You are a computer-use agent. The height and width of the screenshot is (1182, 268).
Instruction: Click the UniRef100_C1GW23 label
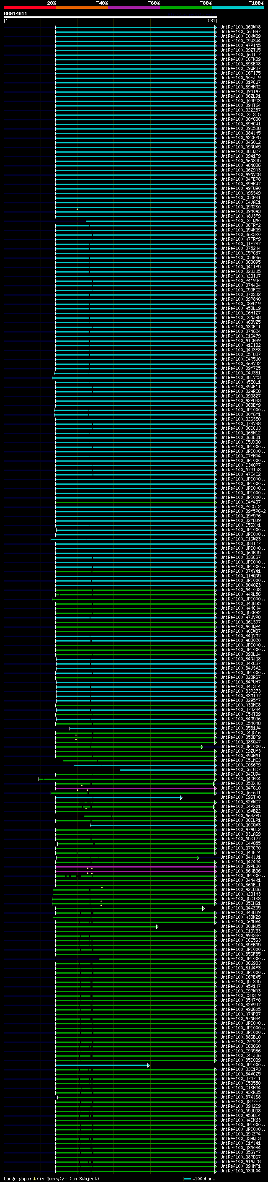click(x=240, y=539)
